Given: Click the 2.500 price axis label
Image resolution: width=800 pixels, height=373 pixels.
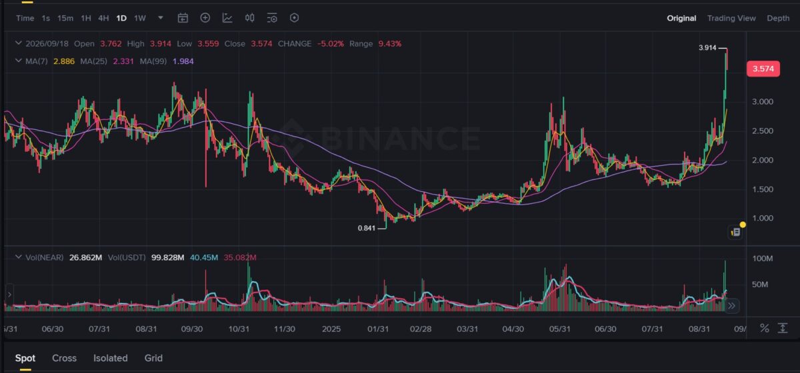Looking at the screenshot, I should [x=763, y=131].
